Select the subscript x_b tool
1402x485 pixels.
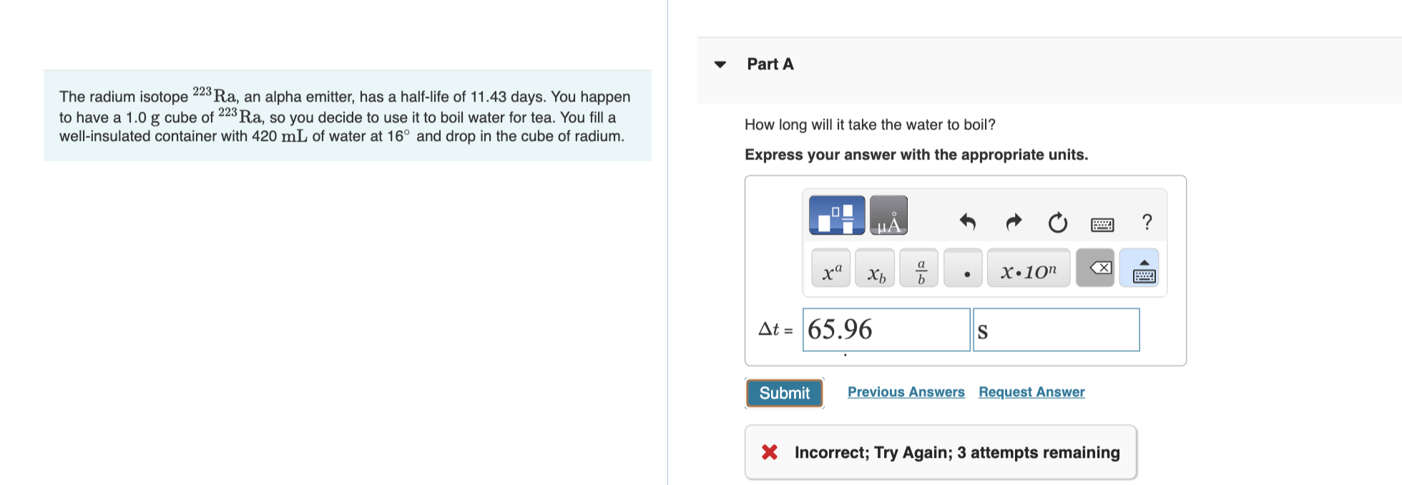pyautogui.click(x=876, y=270)
